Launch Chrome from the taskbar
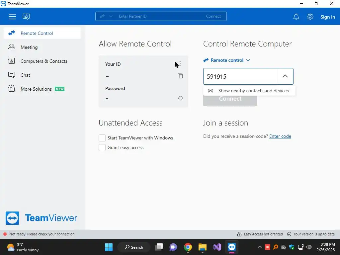 (188, 247)
